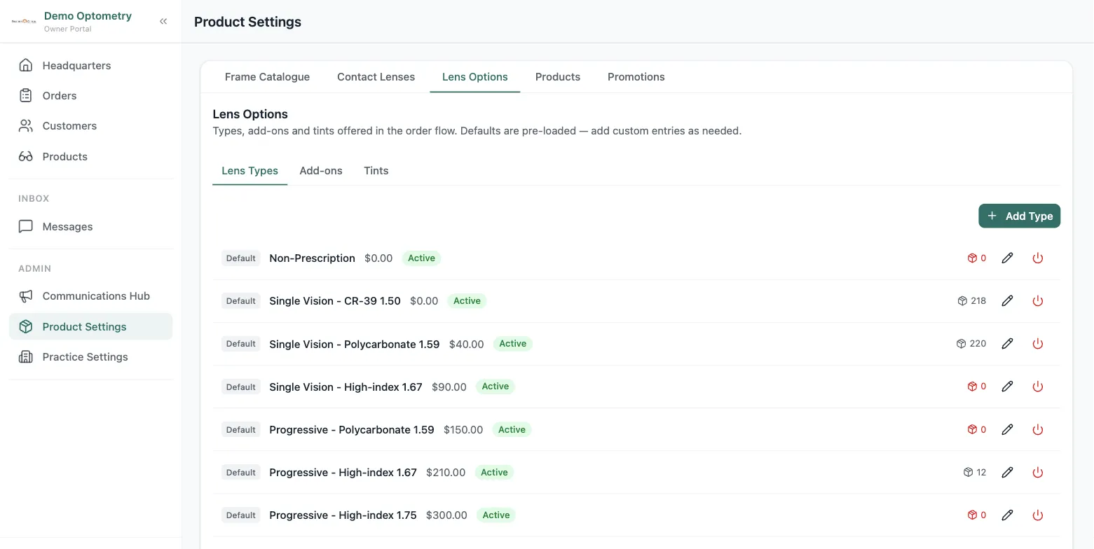Open Practice Settings
1094x549 pixels.
(x=90, y=357)
